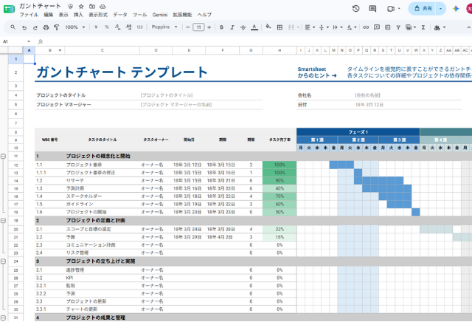Star the document

(x=81, y=7)
